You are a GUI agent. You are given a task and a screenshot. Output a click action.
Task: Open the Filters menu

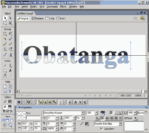pos(63,7)
